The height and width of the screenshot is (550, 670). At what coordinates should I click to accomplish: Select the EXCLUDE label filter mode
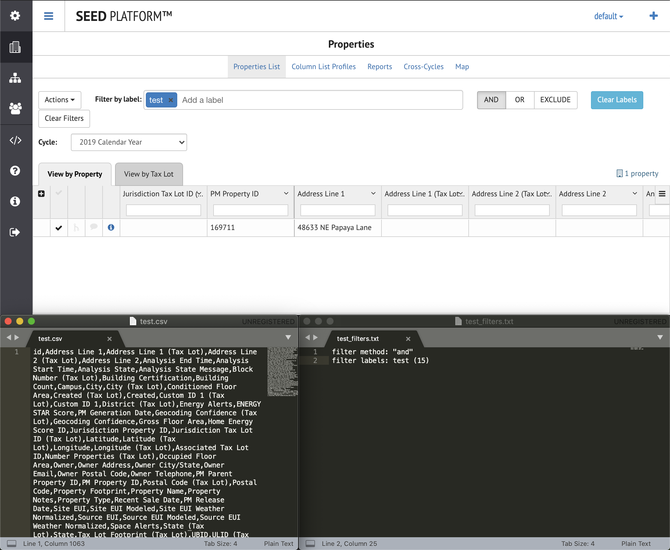point(556,100)
